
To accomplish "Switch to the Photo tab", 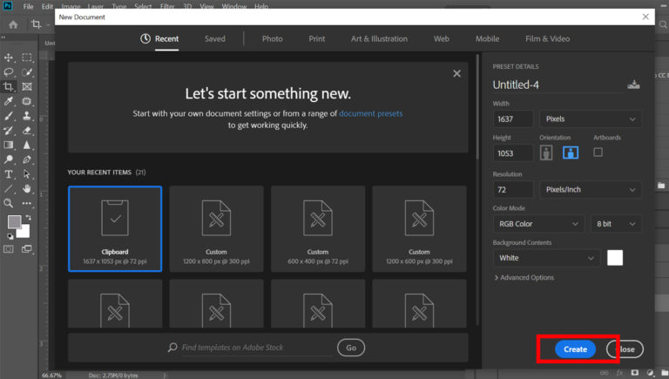I will pos(272,39).
